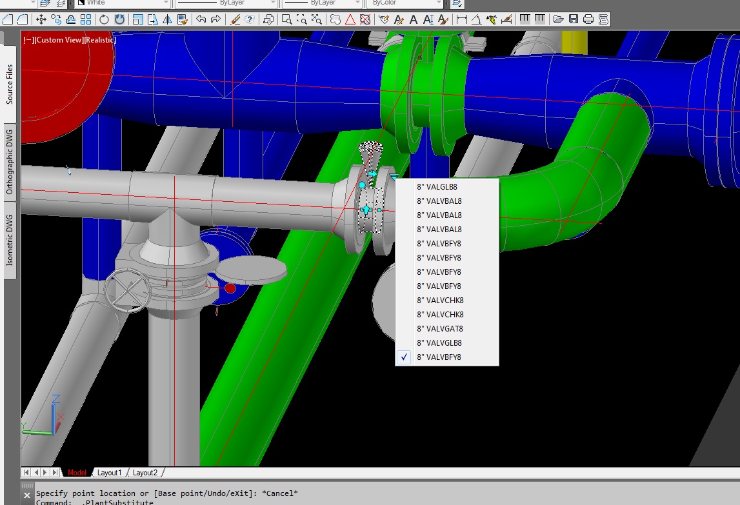This screenshot has width=740, height=505.
Task: Click the Mirror tool icon
Action: click(x=166, y=19)
